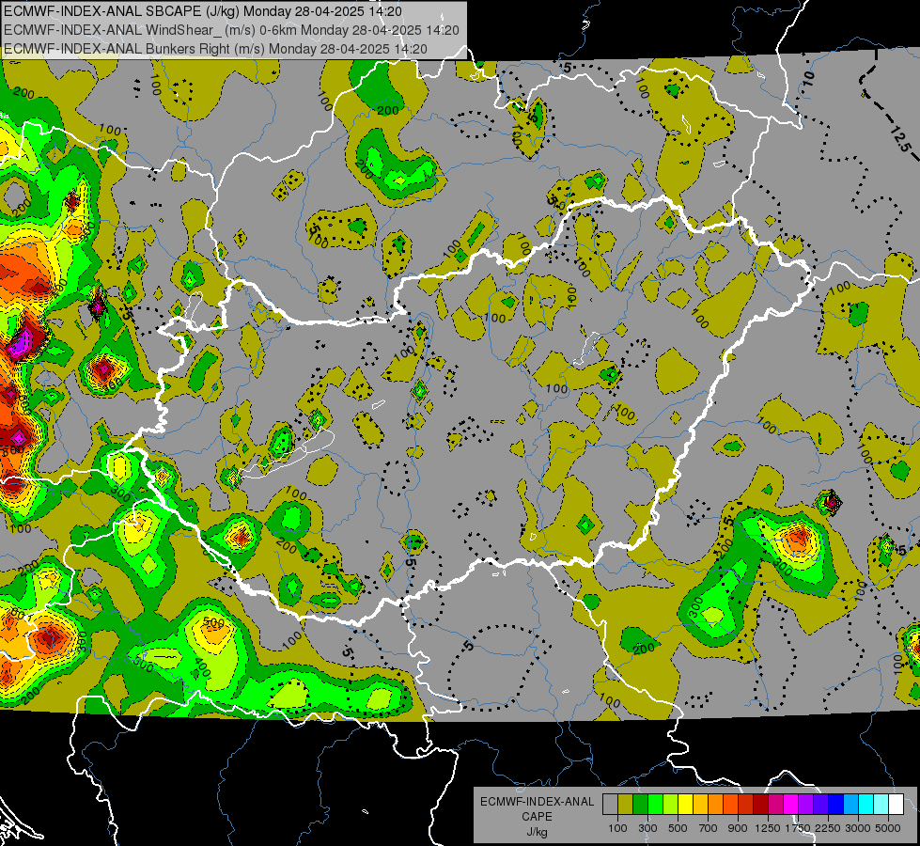Screen dimensions: 920x846
Task: Select the bright green legend swatch
Action: tap(655, 805)
